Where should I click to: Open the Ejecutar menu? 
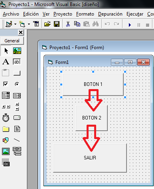pyautogui.click(x=135, y=14)
